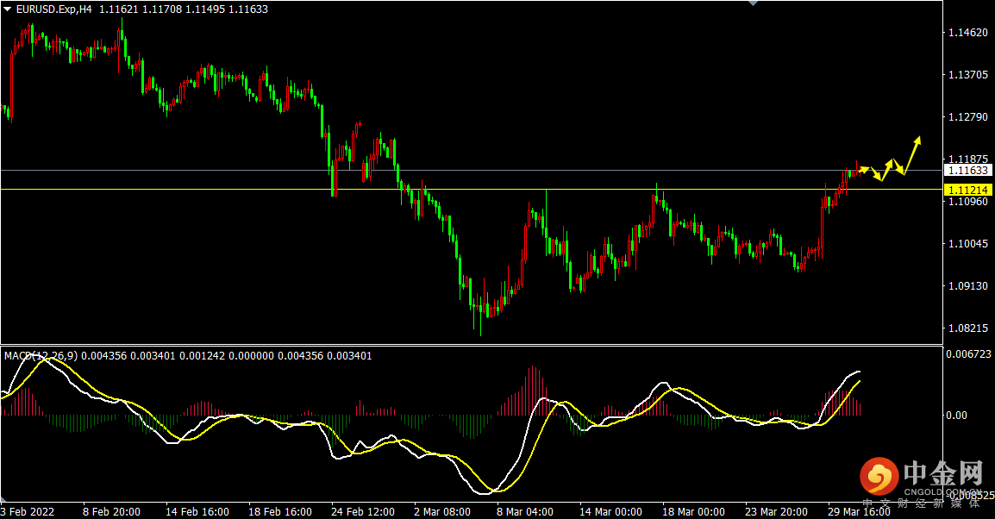Click the 1.10045 price scale value
This screenshot has height=519, width=995.
tap(967, 244)
